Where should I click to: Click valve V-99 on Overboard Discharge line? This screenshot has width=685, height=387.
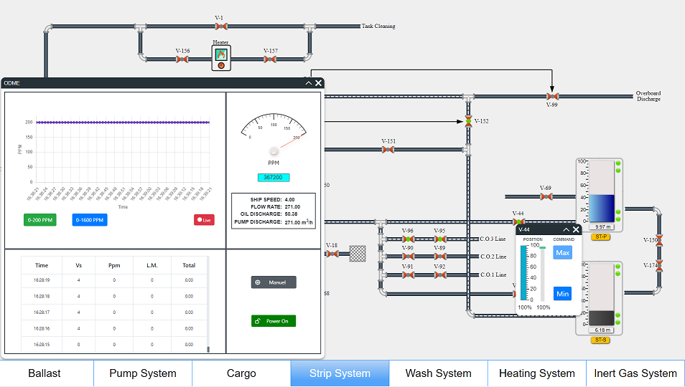[552, 96]
